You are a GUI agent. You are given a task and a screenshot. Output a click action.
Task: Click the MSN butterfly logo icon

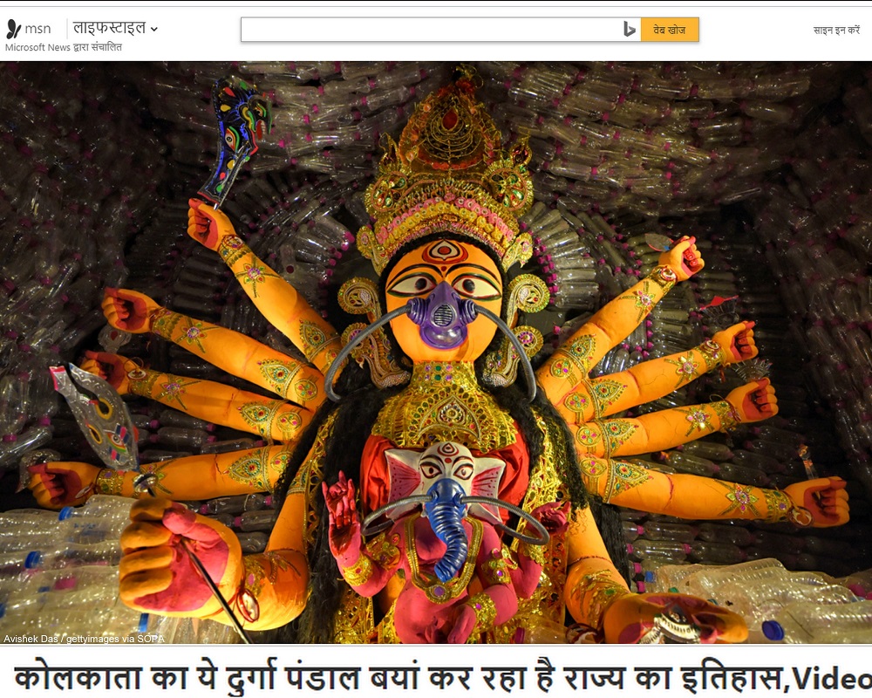13,29
